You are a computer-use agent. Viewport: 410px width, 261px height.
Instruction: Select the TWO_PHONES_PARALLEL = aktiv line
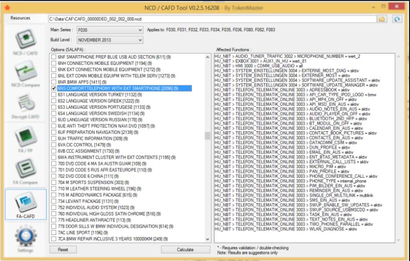[x=294, y=224]
